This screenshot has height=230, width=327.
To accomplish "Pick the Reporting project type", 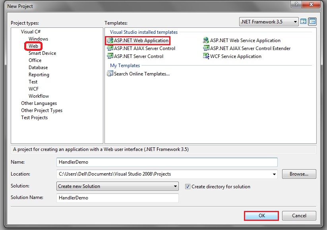I will [39, 75].
